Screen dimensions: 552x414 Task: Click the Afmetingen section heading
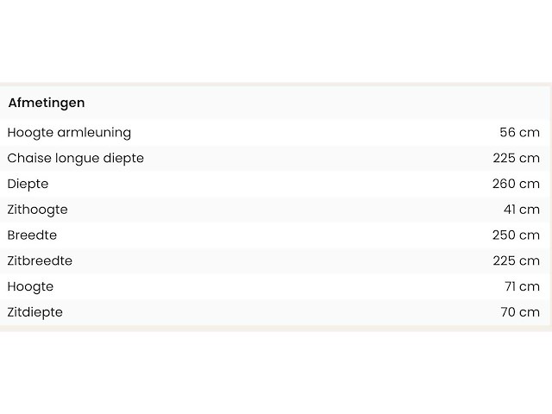click(47, 103)
